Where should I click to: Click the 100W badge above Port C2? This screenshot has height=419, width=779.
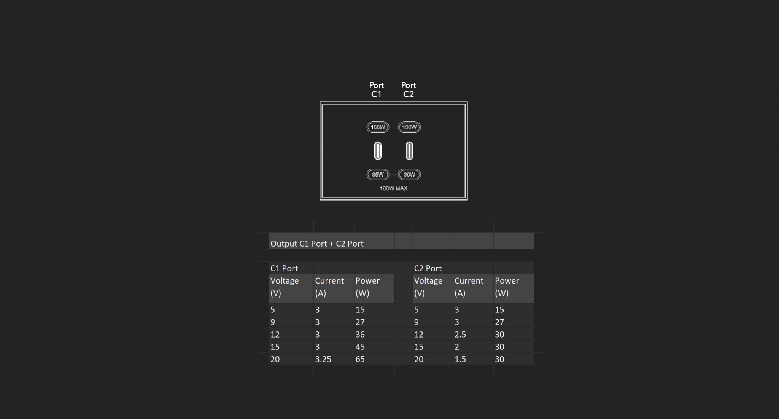409,127
